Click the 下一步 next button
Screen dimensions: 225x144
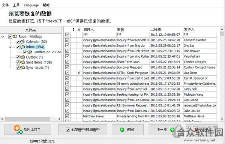point(165,130)
